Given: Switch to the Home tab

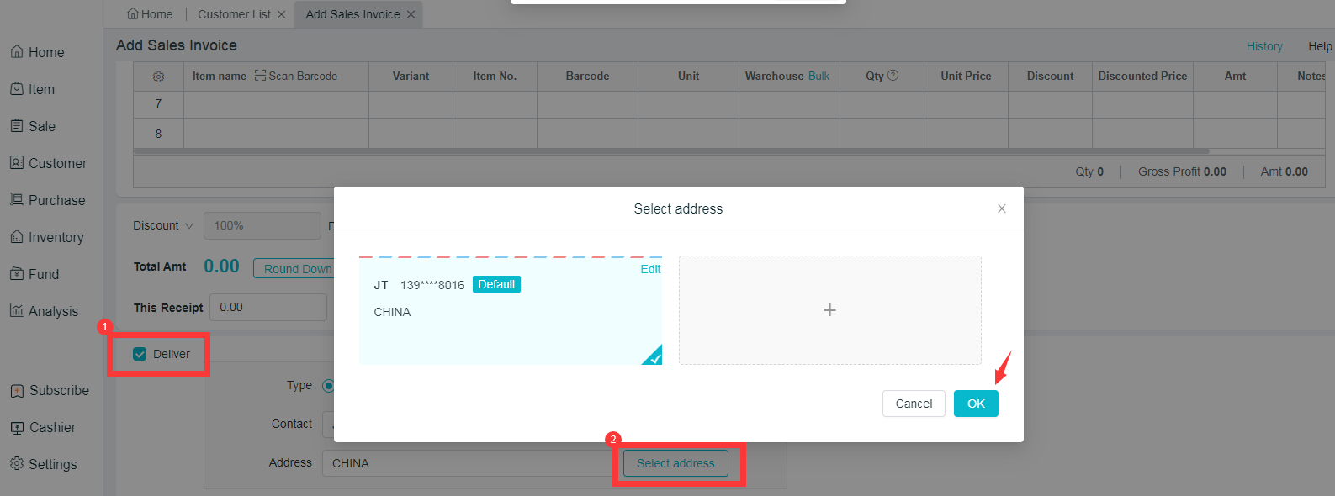Looking at the screenshot, I should click(150, 14).
